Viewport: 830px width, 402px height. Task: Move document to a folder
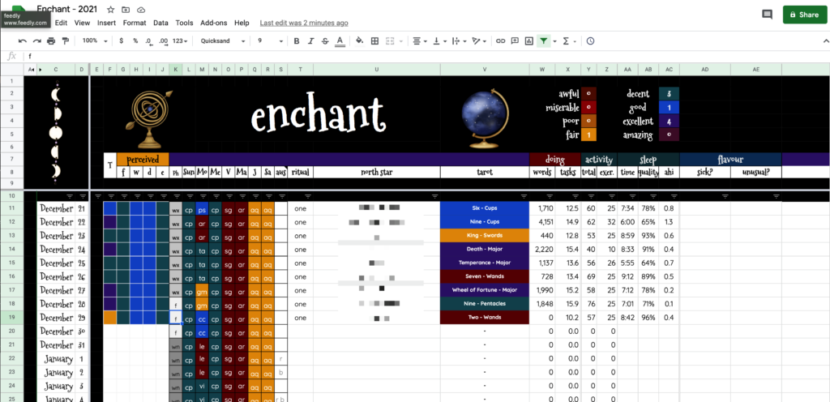pos(126,10)
